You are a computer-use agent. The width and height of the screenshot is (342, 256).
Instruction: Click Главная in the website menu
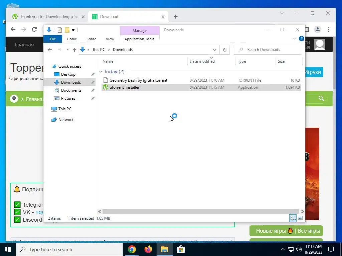tap(24, 45)
